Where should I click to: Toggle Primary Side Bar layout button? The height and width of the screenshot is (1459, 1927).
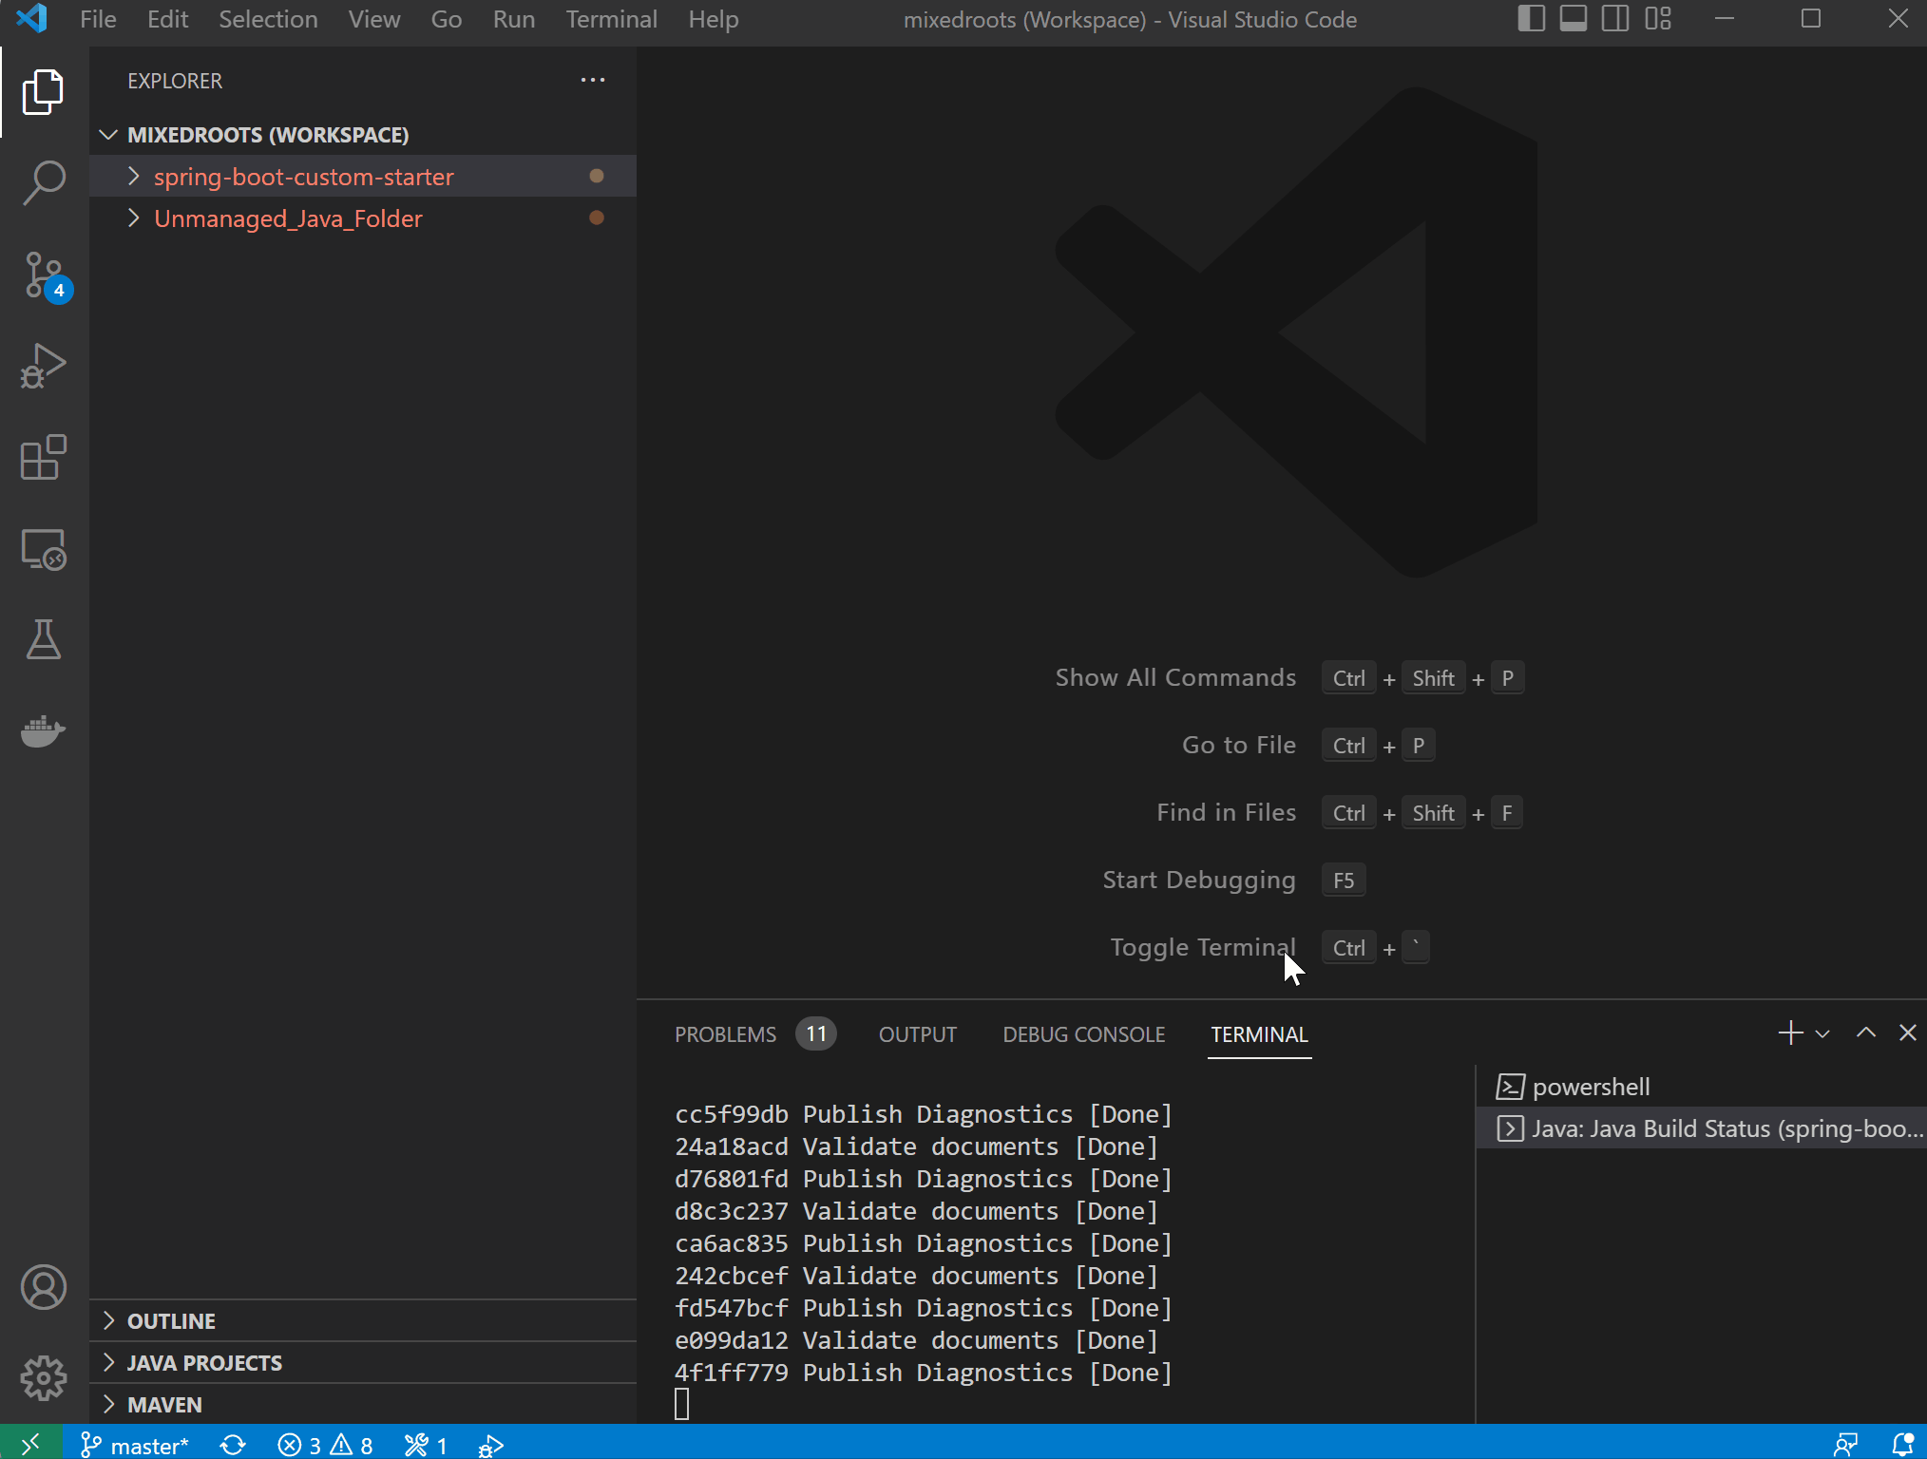click(1531, 19)
